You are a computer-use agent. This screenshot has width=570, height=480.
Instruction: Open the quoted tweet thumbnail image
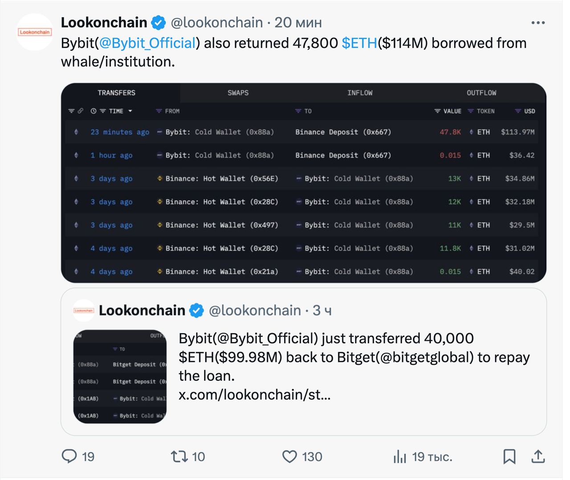pyautogui.click(x=120, y=376)
